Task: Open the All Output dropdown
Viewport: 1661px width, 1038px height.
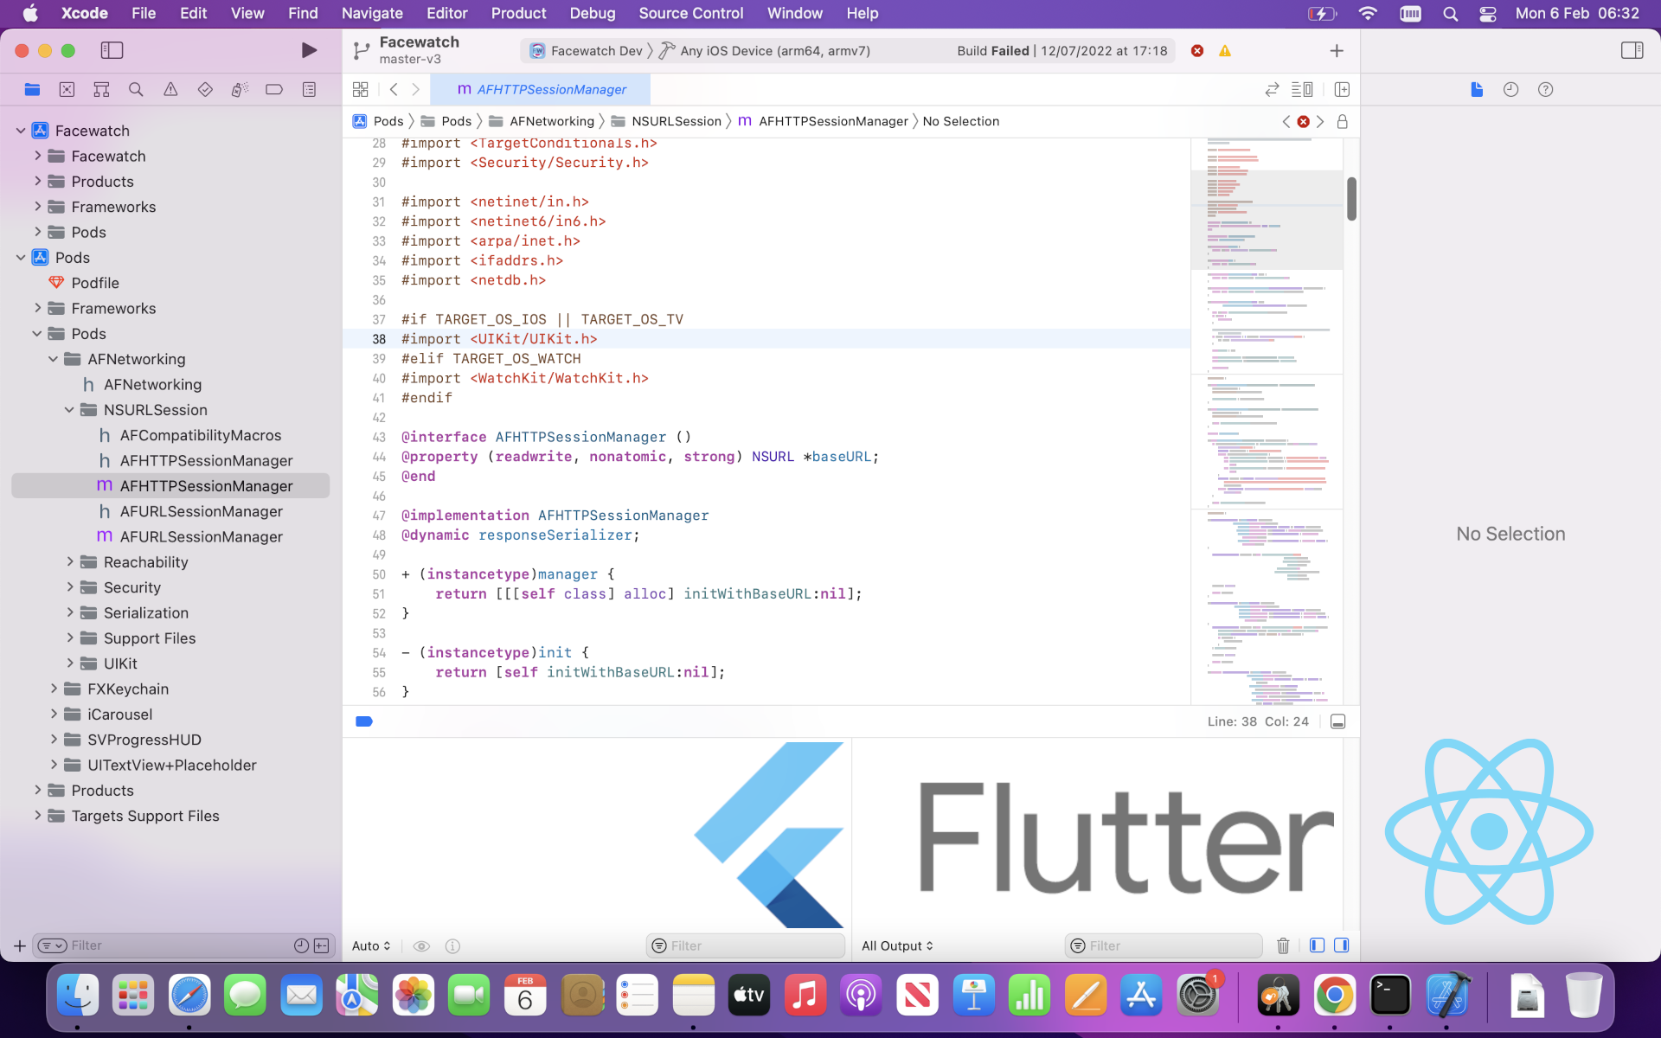Action: pyautogui.click(x=897, y=946)
